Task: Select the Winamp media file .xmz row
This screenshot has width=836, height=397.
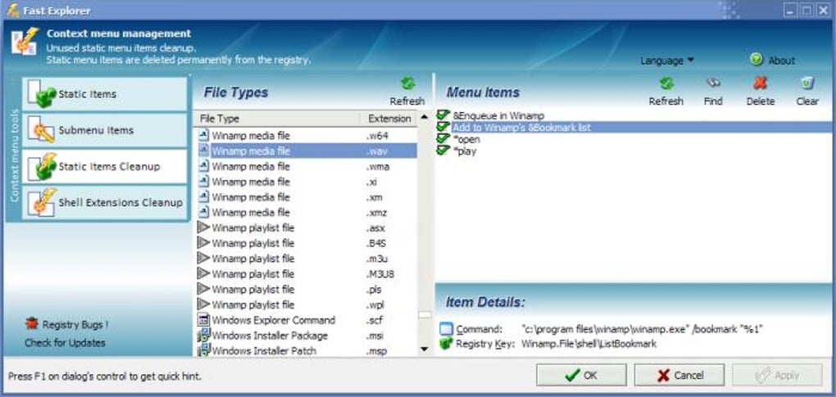Action: click(x=306, y=213)
